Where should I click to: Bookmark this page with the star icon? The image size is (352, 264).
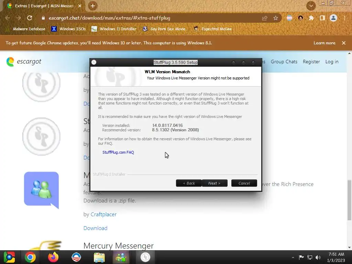[x=275, y=18]
